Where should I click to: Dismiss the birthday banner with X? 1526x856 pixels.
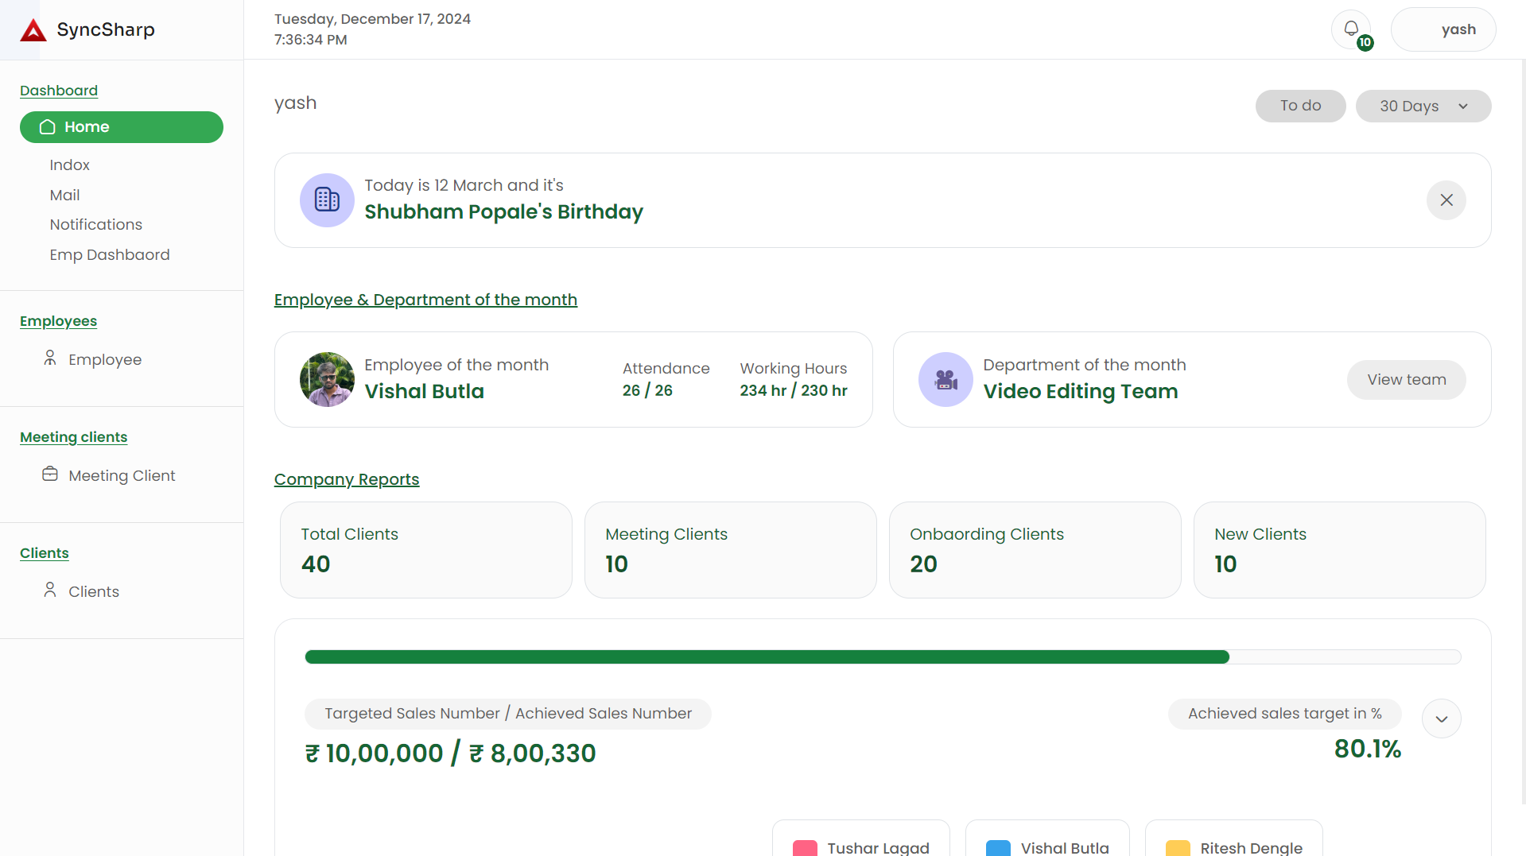click(1446, 200)
